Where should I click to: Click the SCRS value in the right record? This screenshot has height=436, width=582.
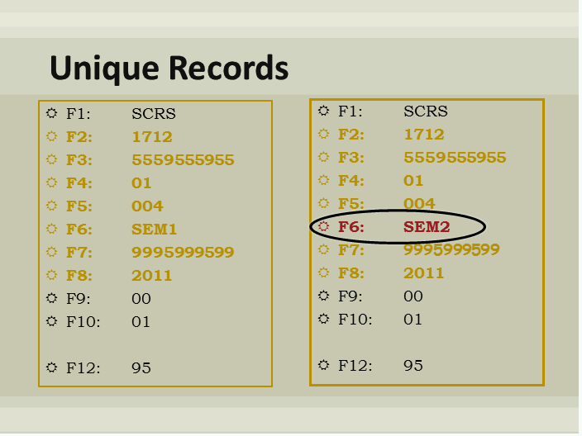425,111
